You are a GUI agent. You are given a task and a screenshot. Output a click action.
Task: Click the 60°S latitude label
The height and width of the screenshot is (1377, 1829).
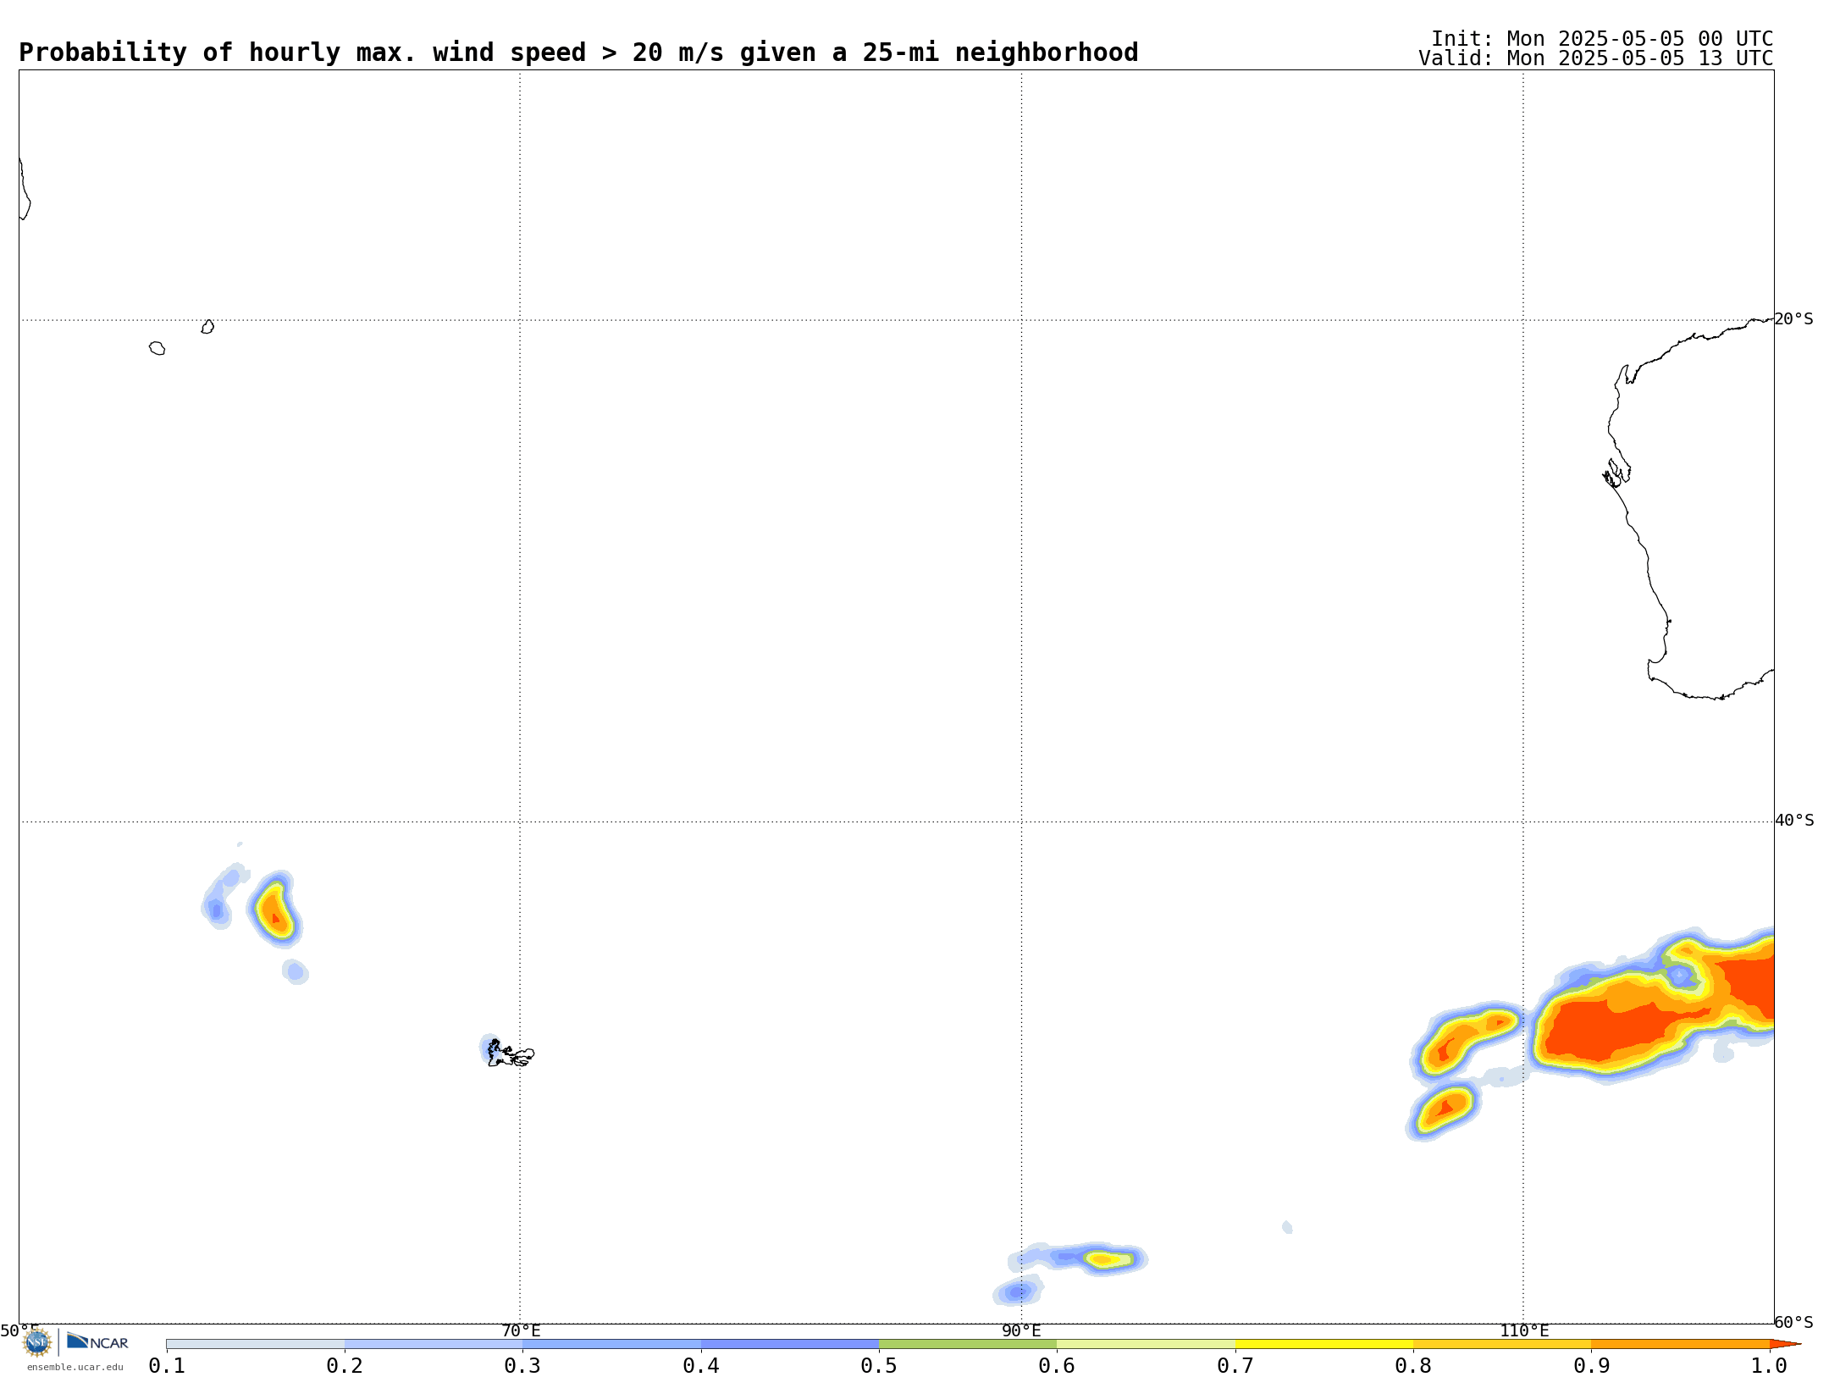tap(1794, 1322)
